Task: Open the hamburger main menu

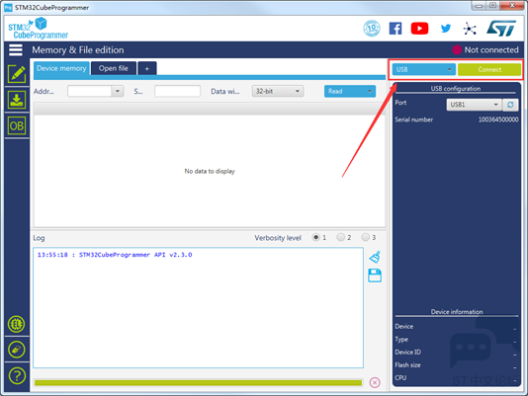Action: coord(16,50)
